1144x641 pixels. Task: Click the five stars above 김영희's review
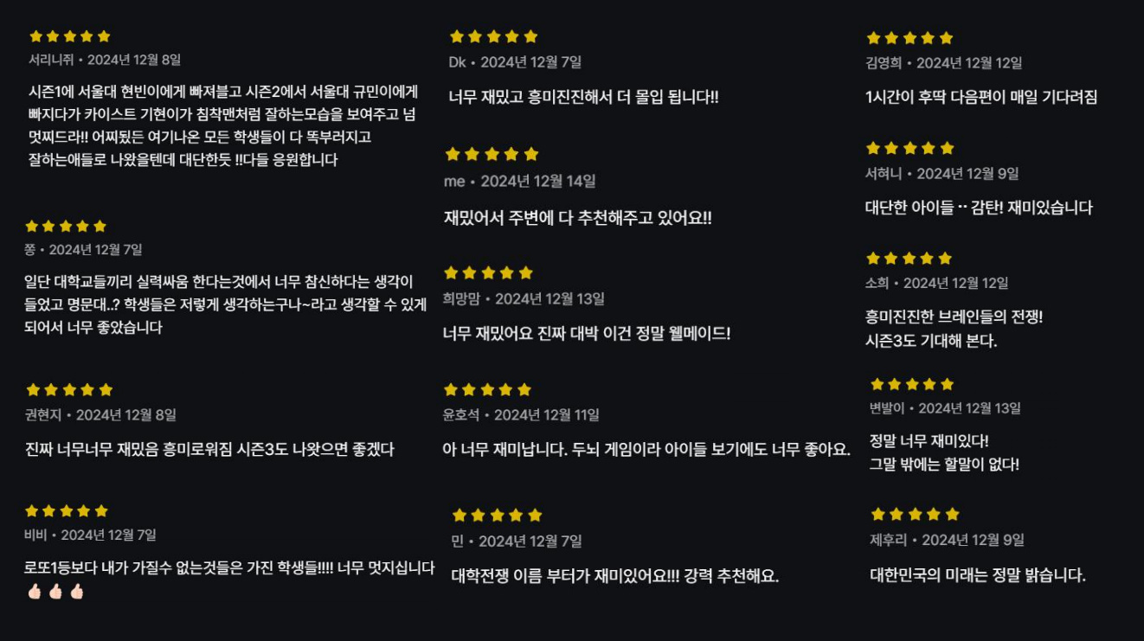click(x=909, y=38)
